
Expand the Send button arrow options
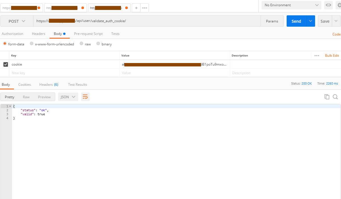311,21
